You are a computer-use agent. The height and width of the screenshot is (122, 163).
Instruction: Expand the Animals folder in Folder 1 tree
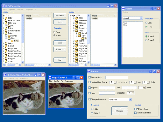(6, 36)
